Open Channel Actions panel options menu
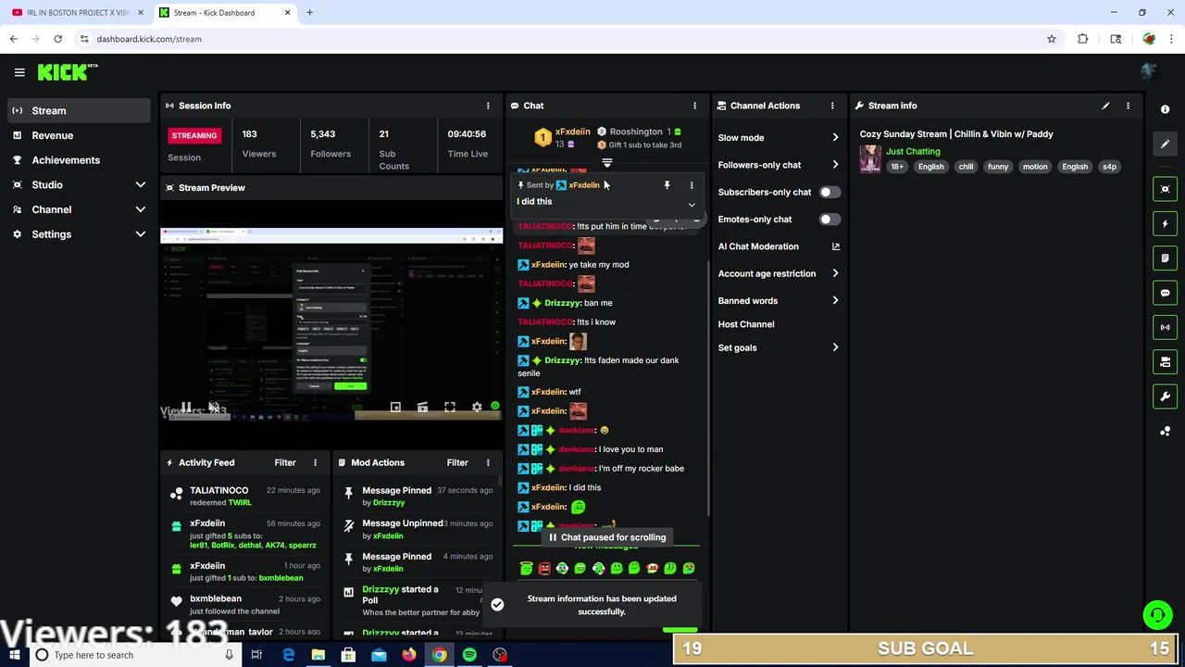Viewport: 1185px width, 667px height. 831,106
